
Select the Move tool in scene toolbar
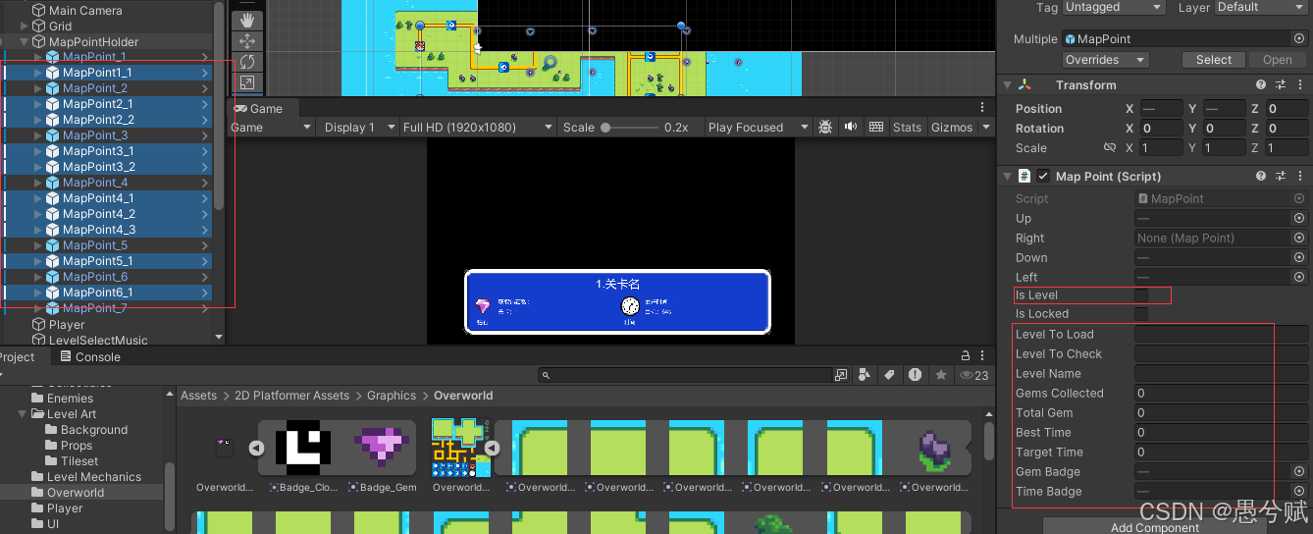coord(246,41)
